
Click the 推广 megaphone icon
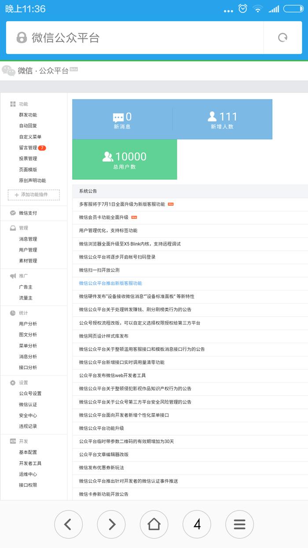coord(13,276)
